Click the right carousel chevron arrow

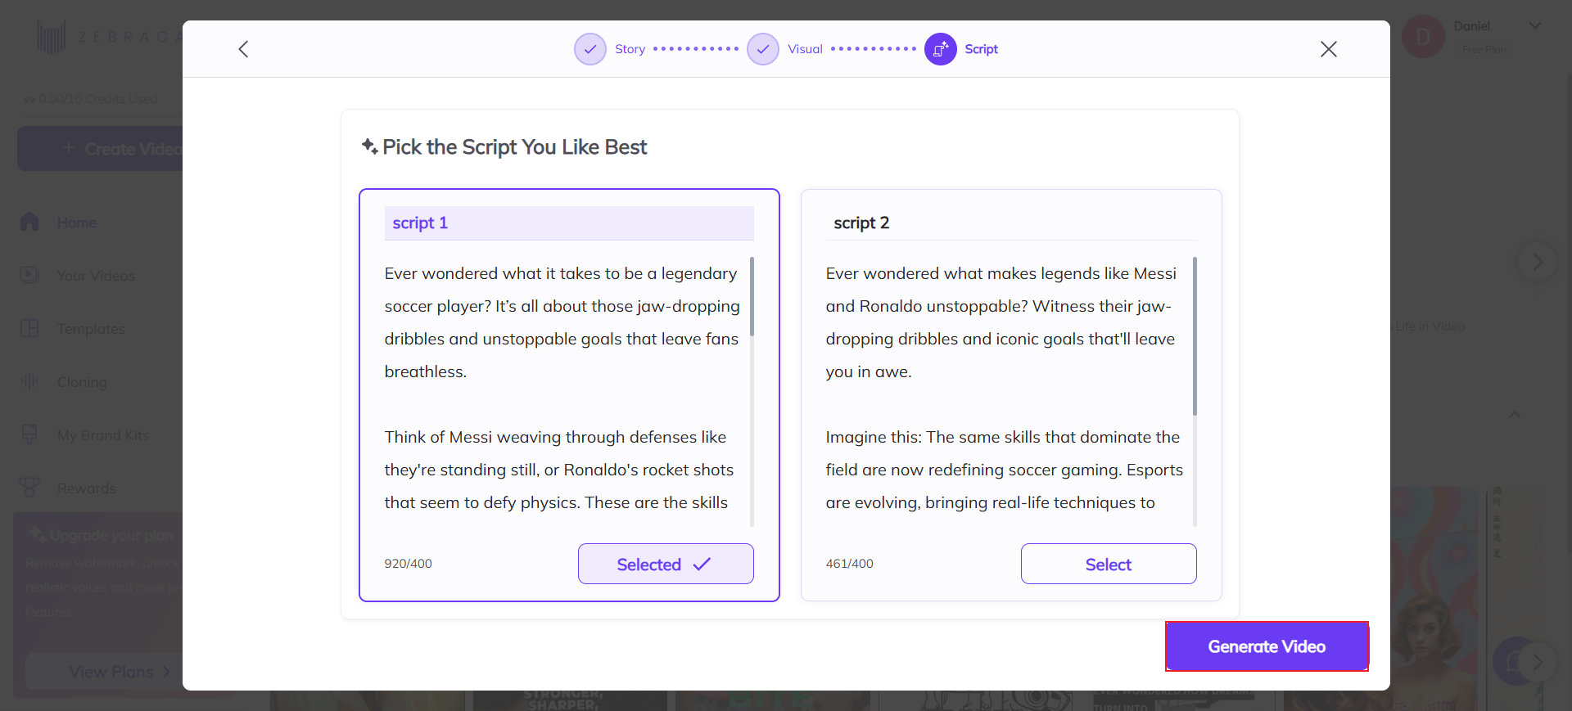tap(1537, 262)
